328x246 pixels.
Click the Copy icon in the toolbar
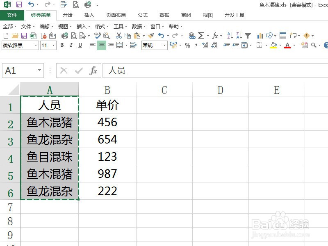coord(127,36)
